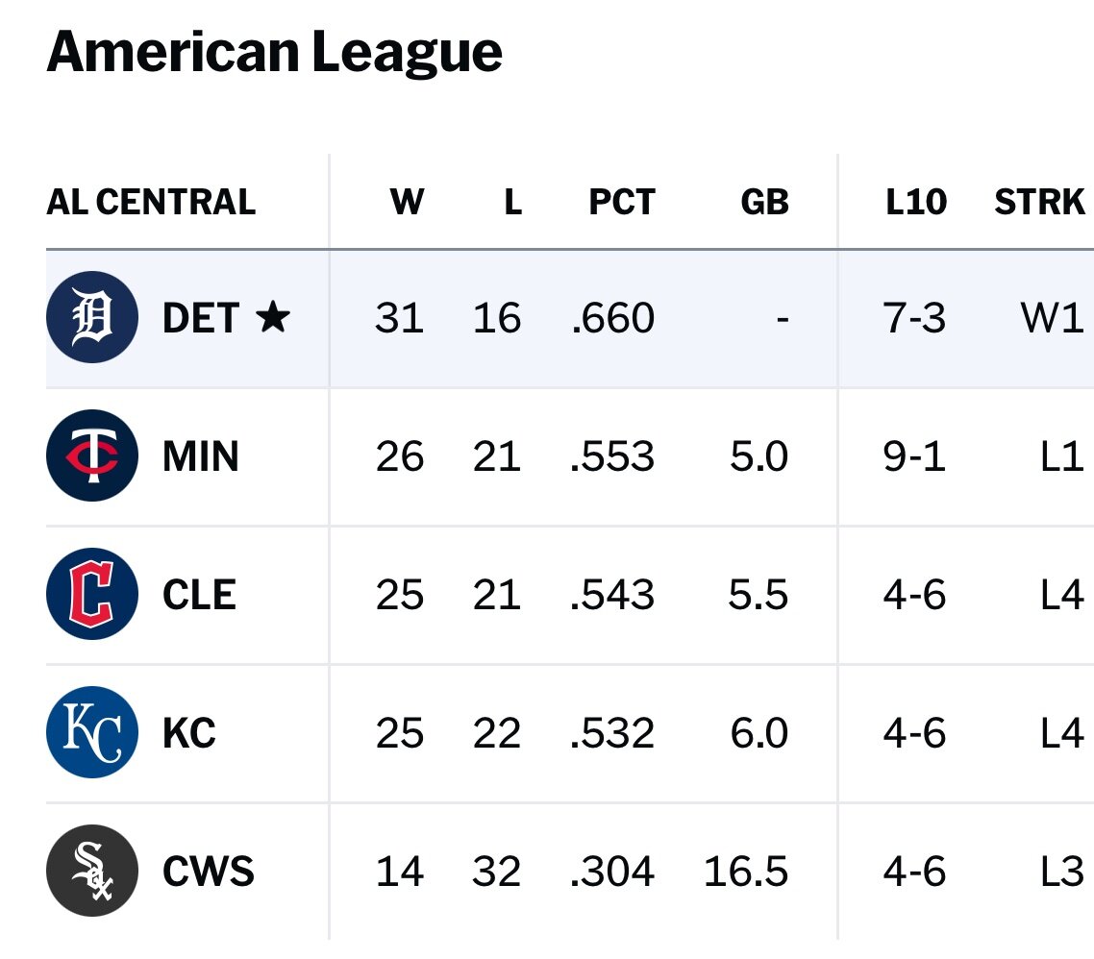The height and width of the screenshot is (959, 1094).
Task: Click the Kansas City Royals logo
Action: point(93,733)
